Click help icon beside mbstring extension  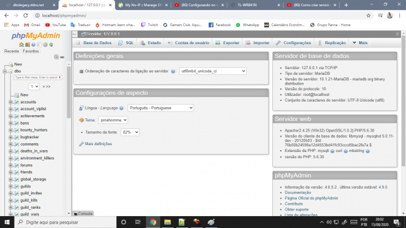click(x=367, y=151)
